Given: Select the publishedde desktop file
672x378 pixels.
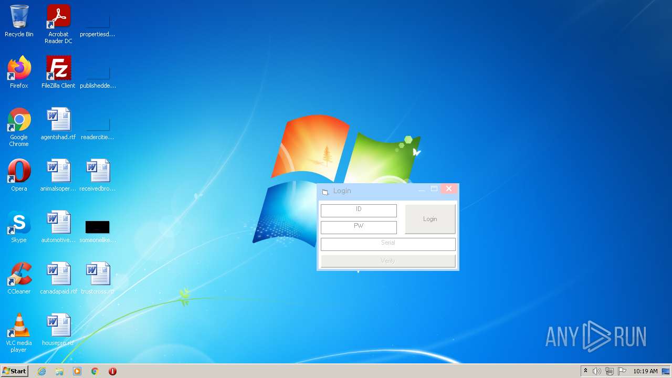Looking at the screenshot, I should pyautogui.click(x=98, y=76).
